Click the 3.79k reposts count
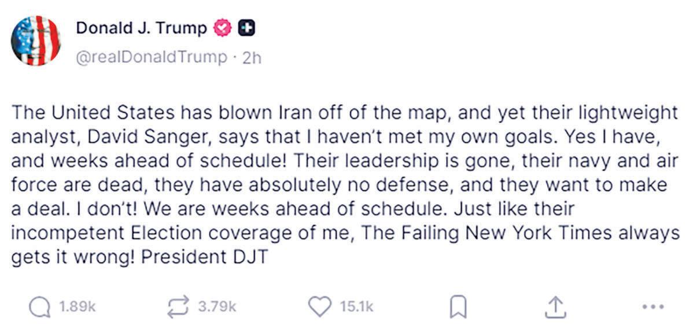Screen dimensions: 693x332 217,307
